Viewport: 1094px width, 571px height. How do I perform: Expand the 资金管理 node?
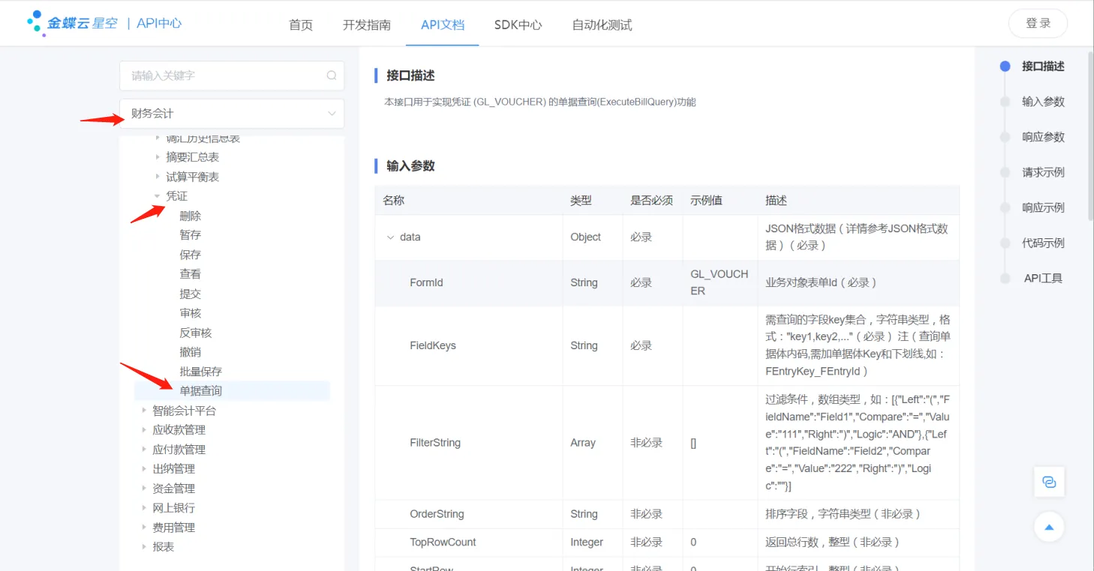(144, 489)
